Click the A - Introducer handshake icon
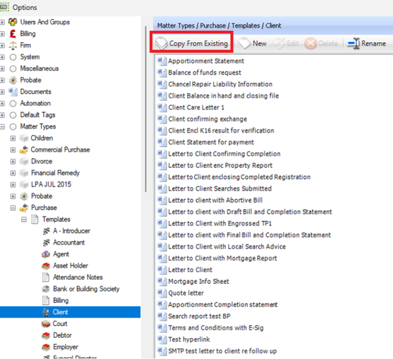 (46, 231)
